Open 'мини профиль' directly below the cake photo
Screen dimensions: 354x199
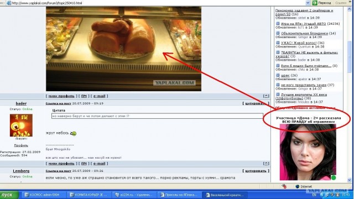(61, 96)
